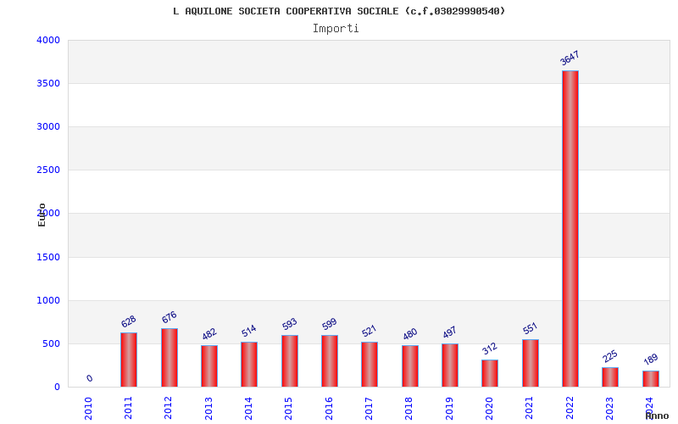The height and width of the screenshot is (424, 678).
Task: Click the data label 628
Action: coord(129,321)
